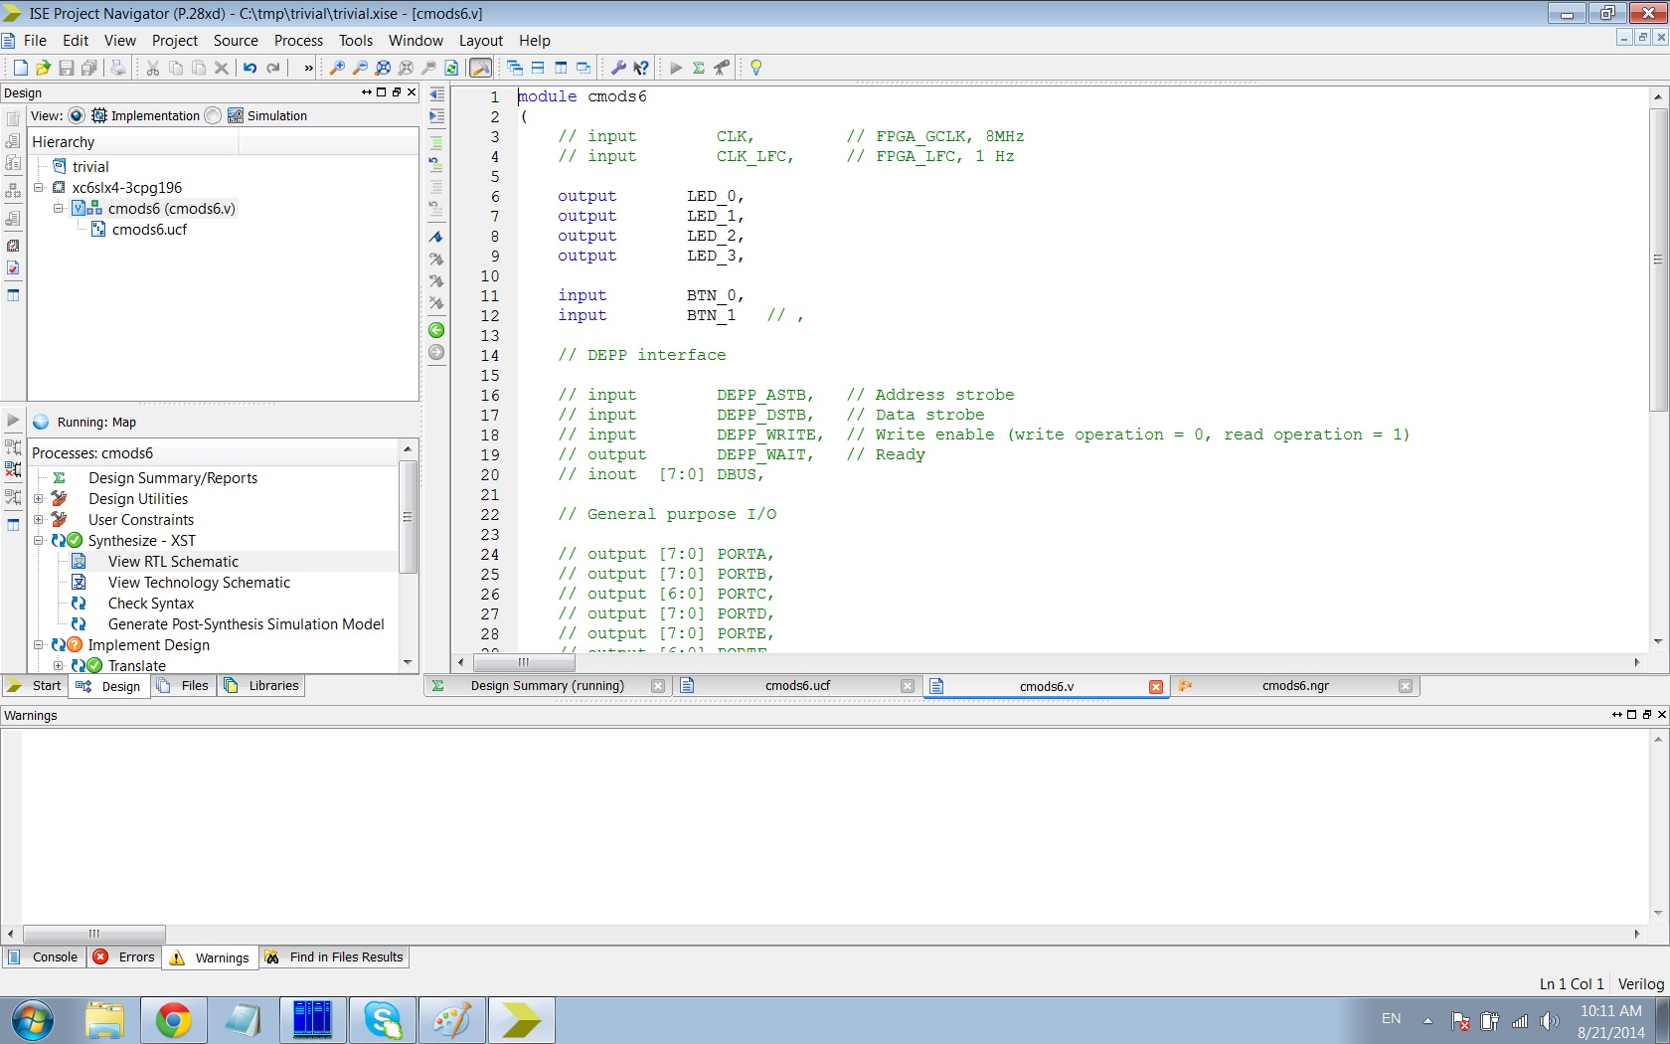Open the Process menu

(298, 41)
